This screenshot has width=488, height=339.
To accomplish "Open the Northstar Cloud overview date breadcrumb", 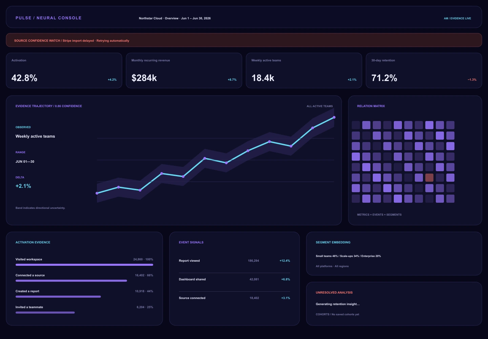I will coord(175,18).
